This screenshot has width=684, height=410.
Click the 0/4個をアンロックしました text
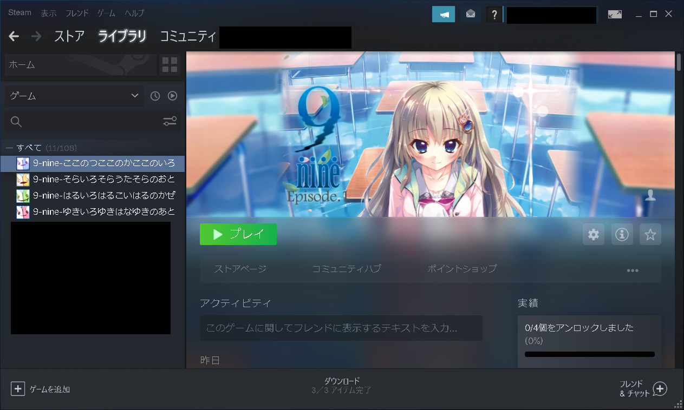[579, 328]
